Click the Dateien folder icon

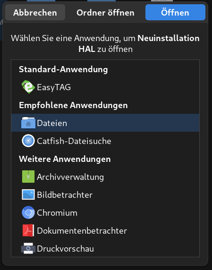[x=28, y=123]
